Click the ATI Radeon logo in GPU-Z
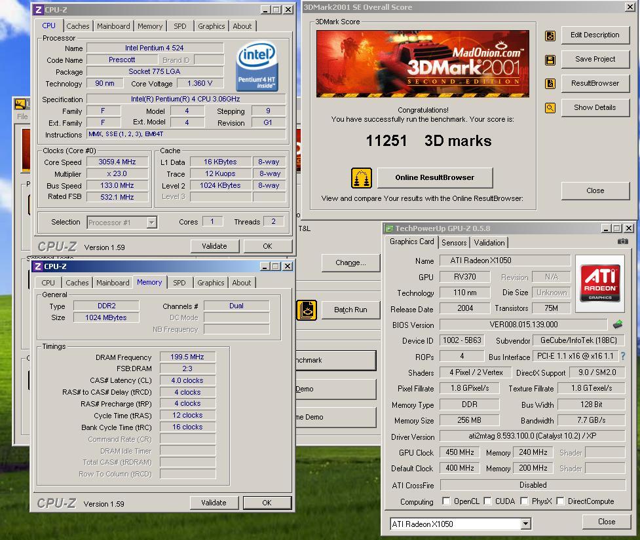The height and width of the screenshot is (540, 640). 600,283
